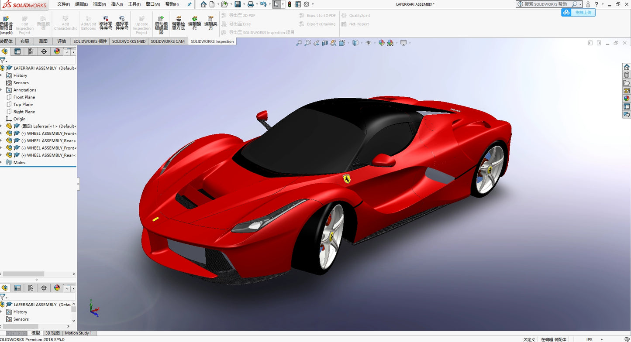Select the Front Plane tree item
631x342 pixels.
point(21,97)
